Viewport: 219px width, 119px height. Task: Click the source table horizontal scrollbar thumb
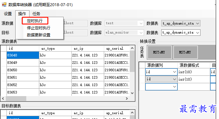point(16,98)
